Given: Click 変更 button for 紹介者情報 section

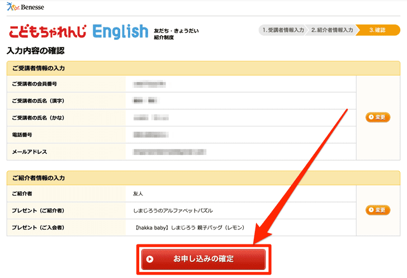Looking at the screenshot, I should click(x=378, y=210).
